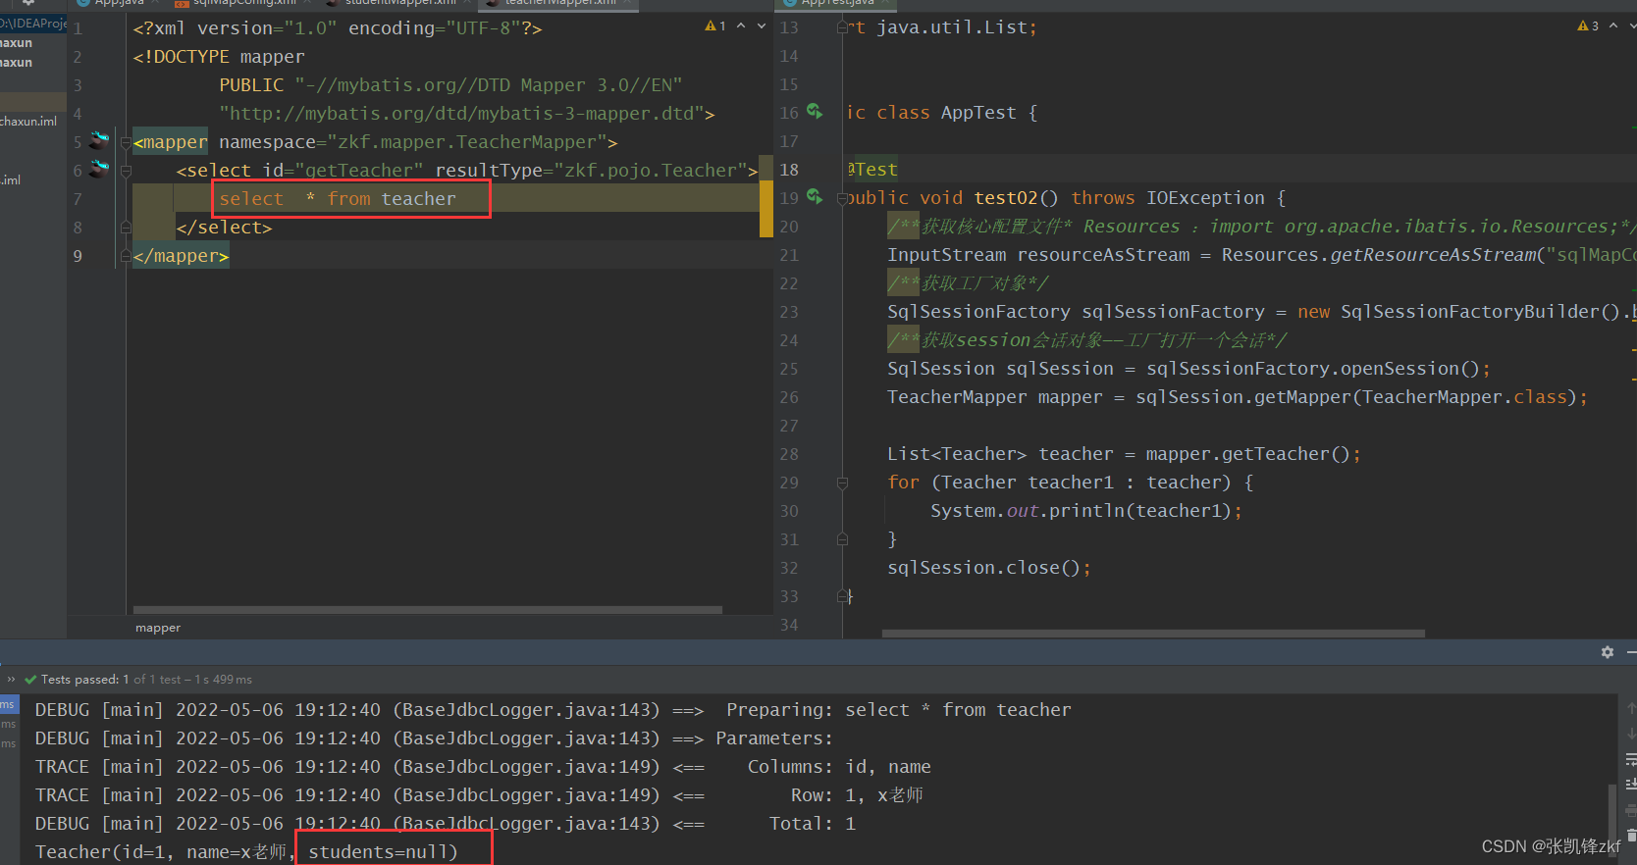Click 'Tests passed: 1' status text
This screenshot has height=865, width=1637.
tap(85, 680)
